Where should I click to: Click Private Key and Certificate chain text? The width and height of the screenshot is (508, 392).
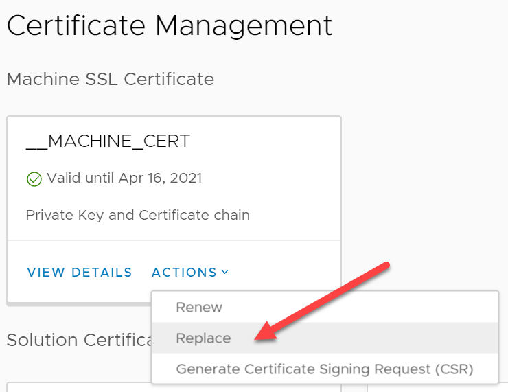[137, 215]
